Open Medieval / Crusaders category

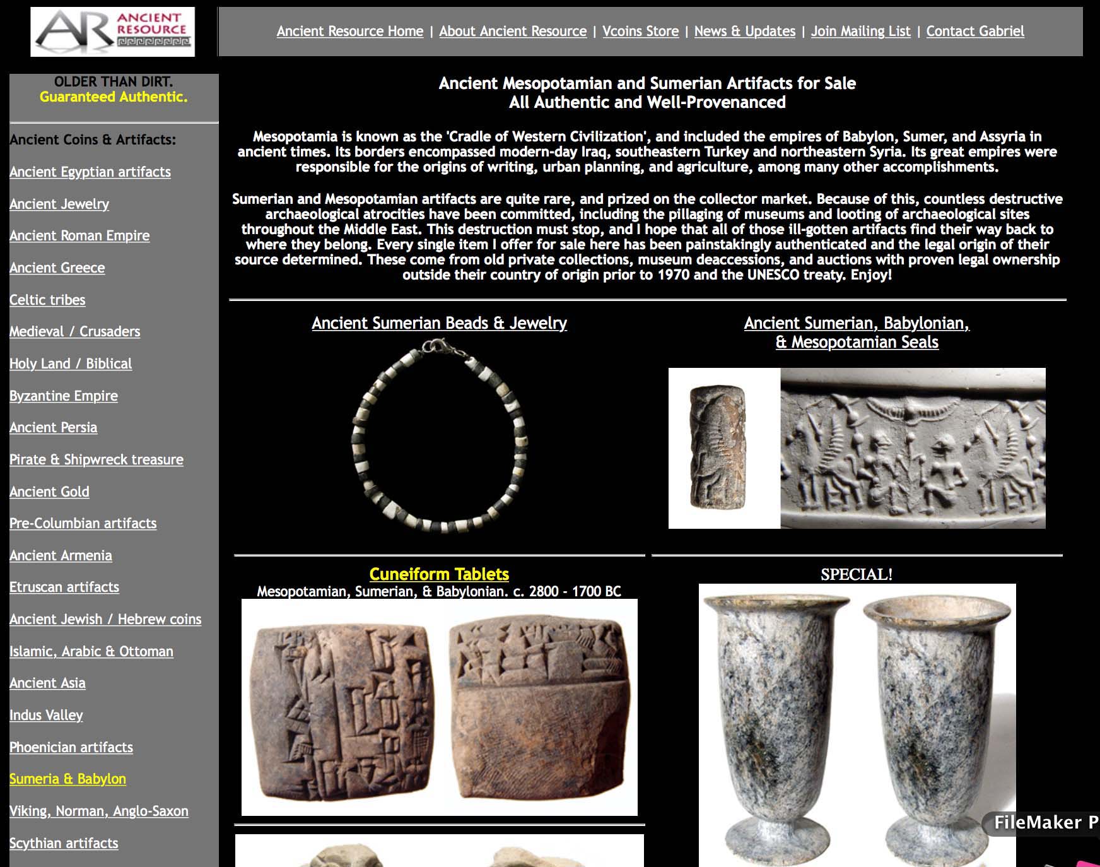coord(75,331)
